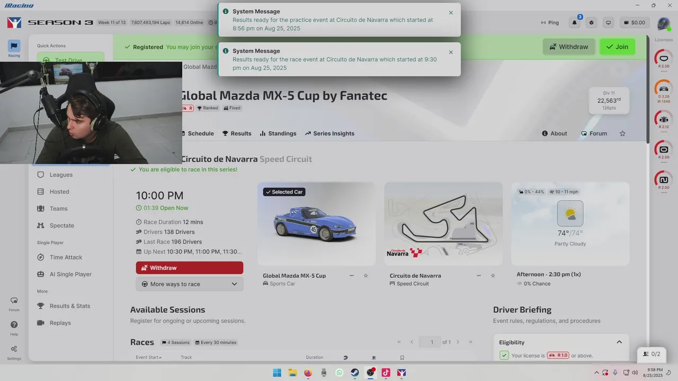This screenshot has height=381, width=678.
Task: Click the green Join button
Action: [617, 47]
